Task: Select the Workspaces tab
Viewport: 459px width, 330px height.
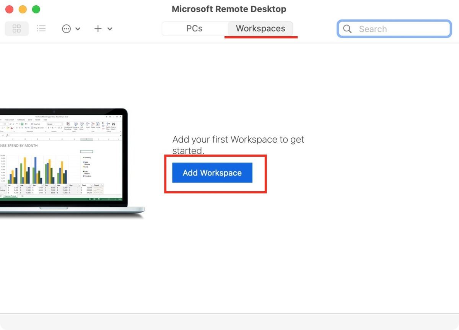Action: [260, 29]
